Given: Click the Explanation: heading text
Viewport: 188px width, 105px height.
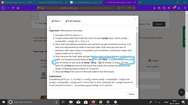Looking at the screenshot, I should pos(55,76).
